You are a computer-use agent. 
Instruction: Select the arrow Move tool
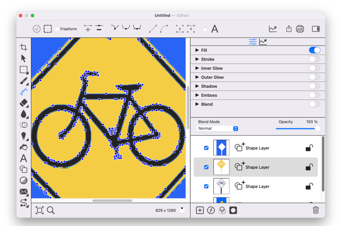24,58
